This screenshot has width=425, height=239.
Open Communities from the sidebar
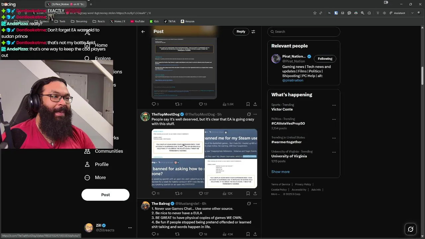(104, 151)
